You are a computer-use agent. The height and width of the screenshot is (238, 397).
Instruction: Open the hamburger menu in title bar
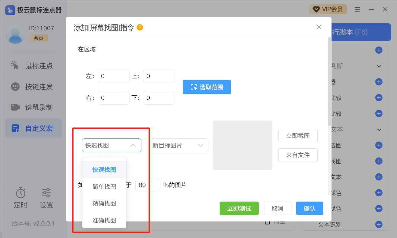coord(357,9)
